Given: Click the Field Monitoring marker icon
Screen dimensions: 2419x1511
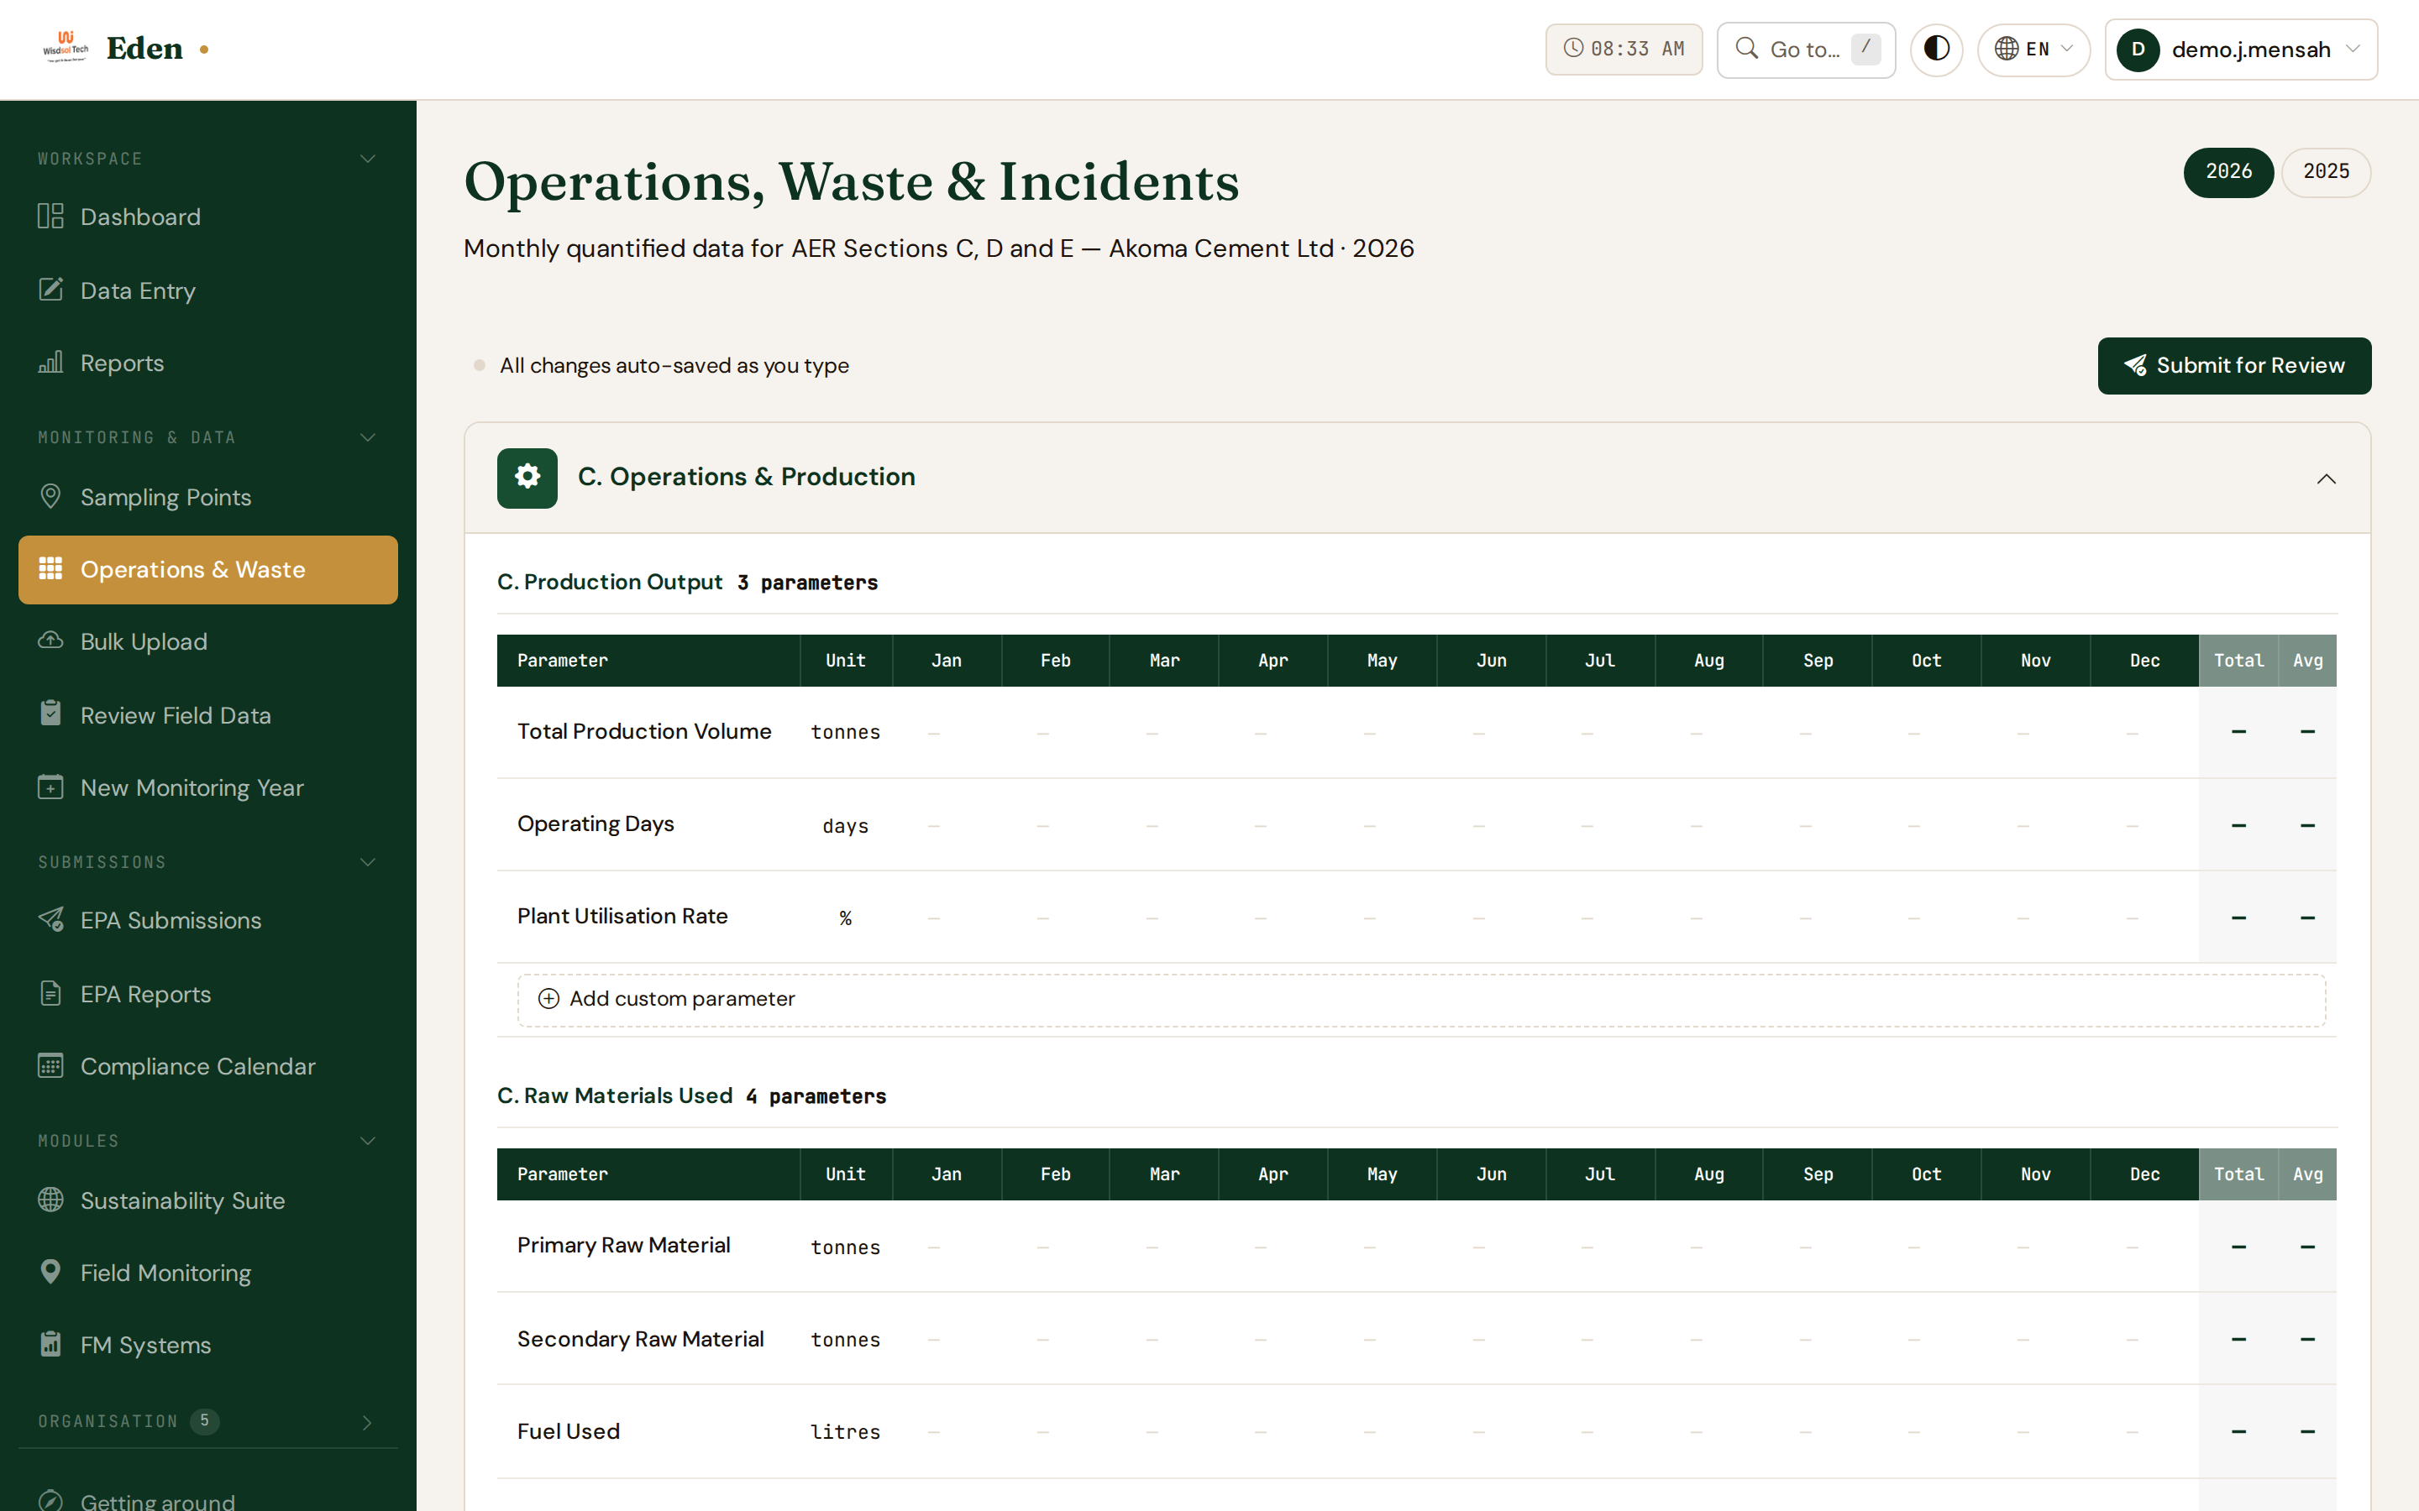Looking at the screenshot, I should [50, 1272].
